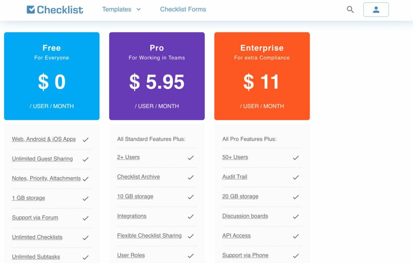
Task: Select the purple Pro plan card
Action: (157, 76)
